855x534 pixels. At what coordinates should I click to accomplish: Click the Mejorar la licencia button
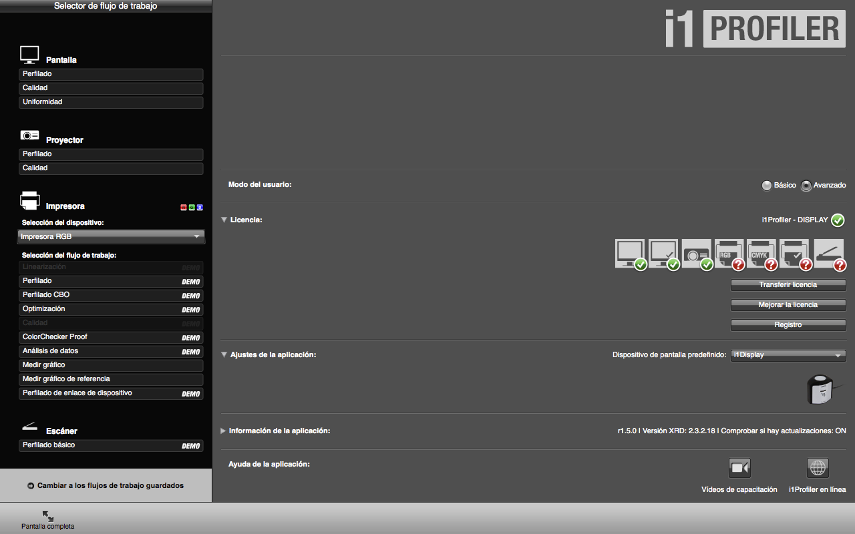click(788, 305)
